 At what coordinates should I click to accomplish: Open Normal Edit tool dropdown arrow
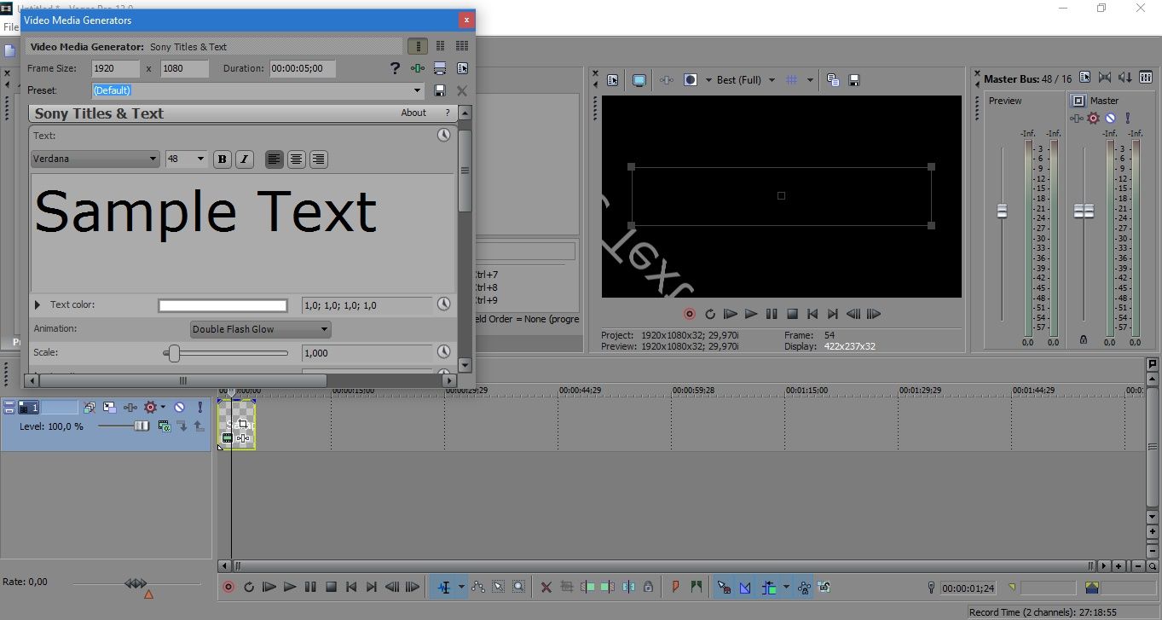tap(461, 587)
